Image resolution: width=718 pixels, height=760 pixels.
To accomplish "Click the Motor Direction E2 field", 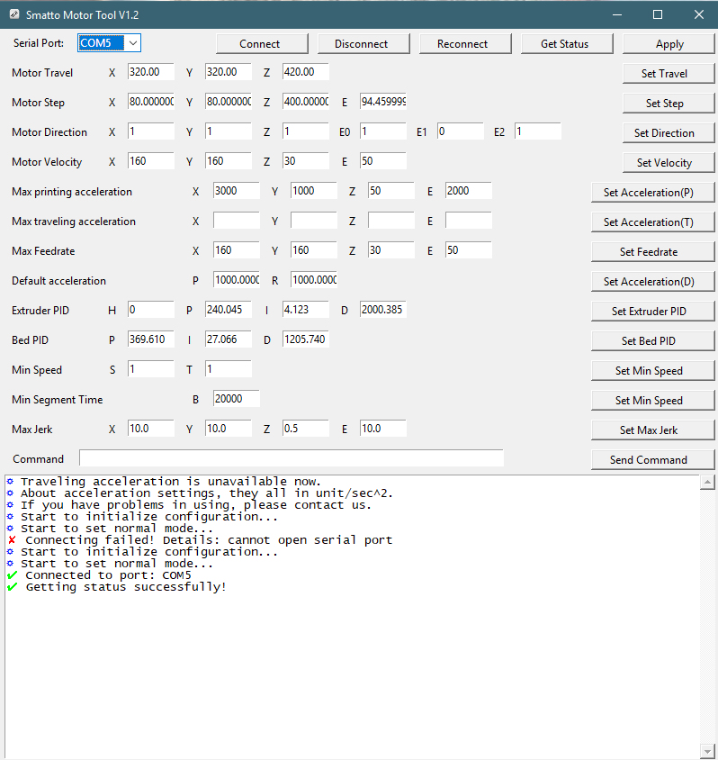I will tap(538, 131).
